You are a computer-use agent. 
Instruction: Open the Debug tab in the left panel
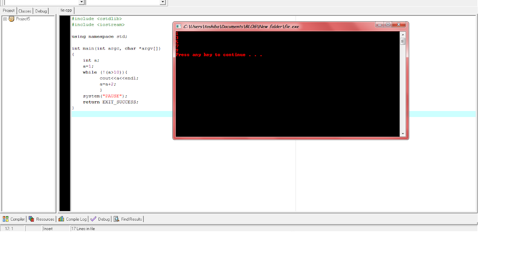(41, 11)
